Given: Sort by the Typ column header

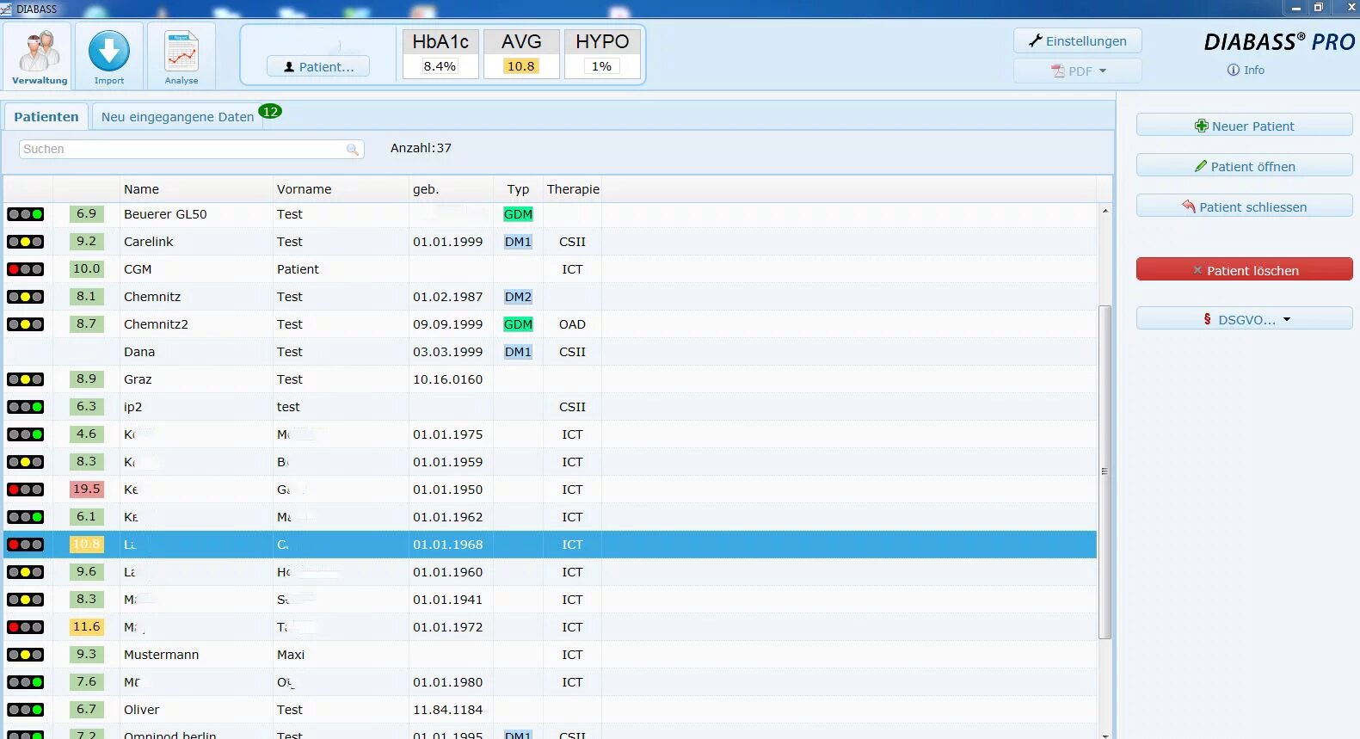Looking at the screenshot, I should pyautogui.click(x=518, y=189).
